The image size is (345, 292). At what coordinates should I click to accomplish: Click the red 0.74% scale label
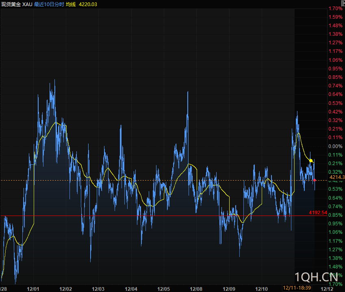pyautogui.click(x=335, y=86)
